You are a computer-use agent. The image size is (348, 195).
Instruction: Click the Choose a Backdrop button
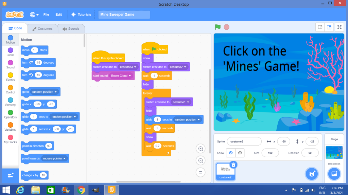tap(334, 174)
